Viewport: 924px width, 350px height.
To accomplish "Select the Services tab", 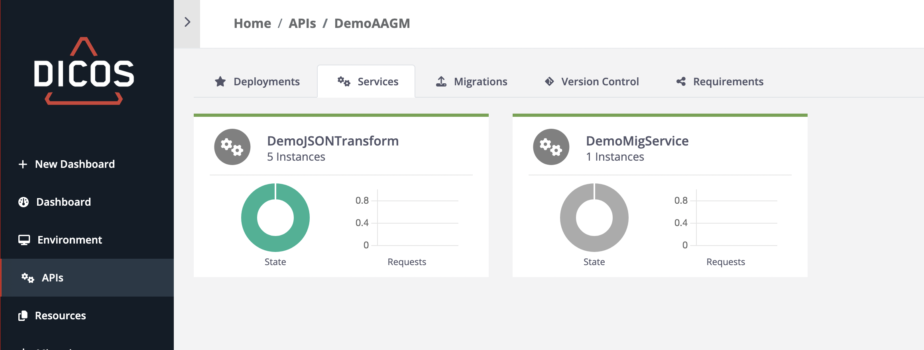I will click(368, 82).
